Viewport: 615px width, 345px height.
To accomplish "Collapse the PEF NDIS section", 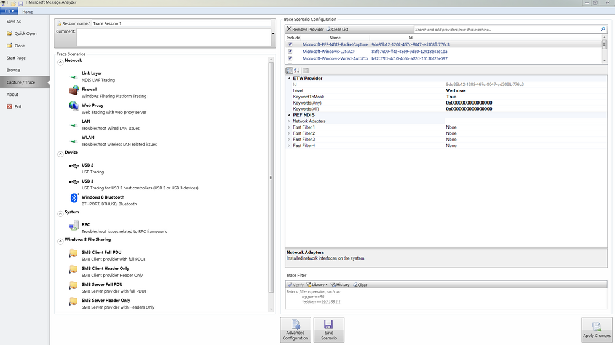I will [289, 115].
